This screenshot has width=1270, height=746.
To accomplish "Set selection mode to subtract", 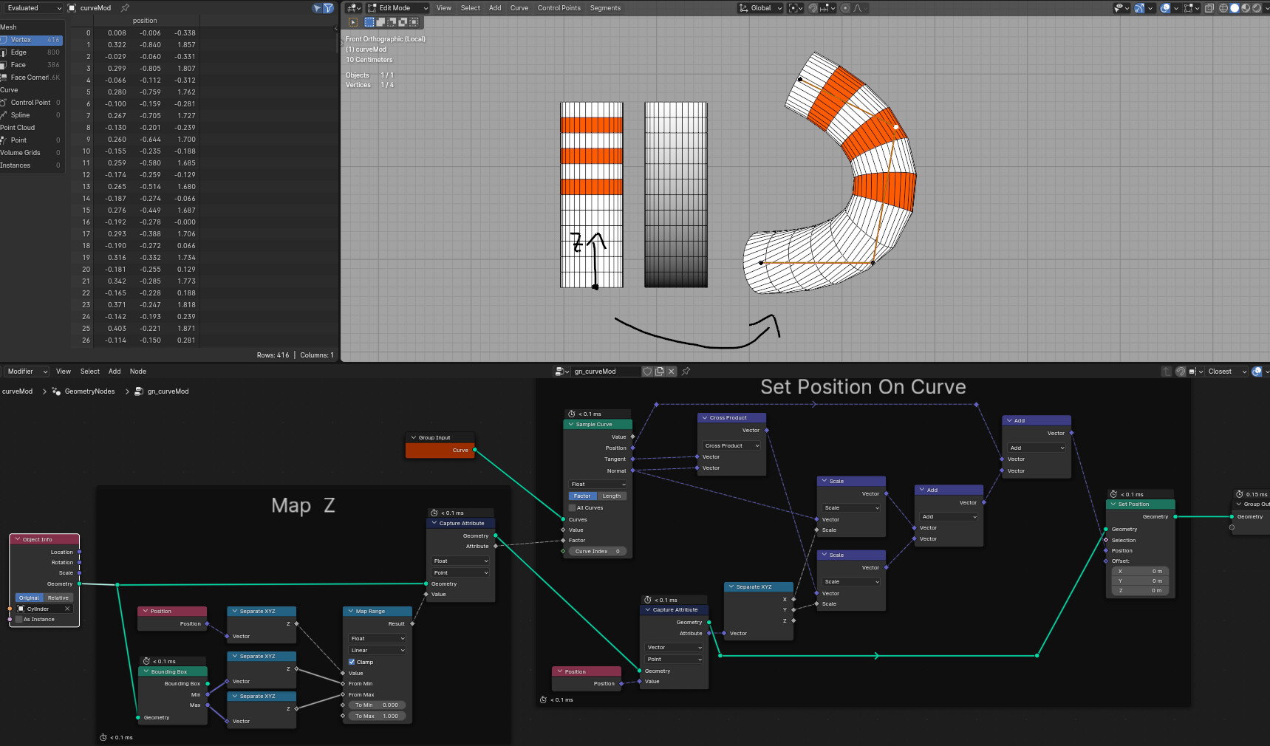I will pos(392,22).
